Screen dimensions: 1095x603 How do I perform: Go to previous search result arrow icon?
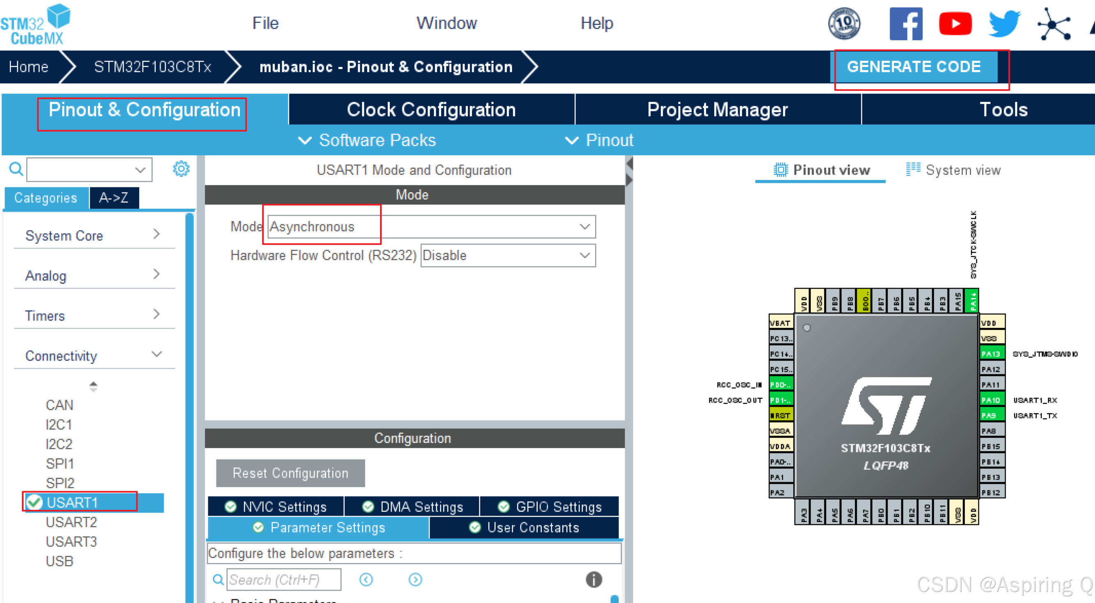366,580
